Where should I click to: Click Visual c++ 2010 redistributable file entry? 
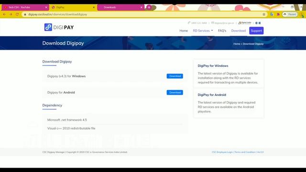(x=71, y=129)
